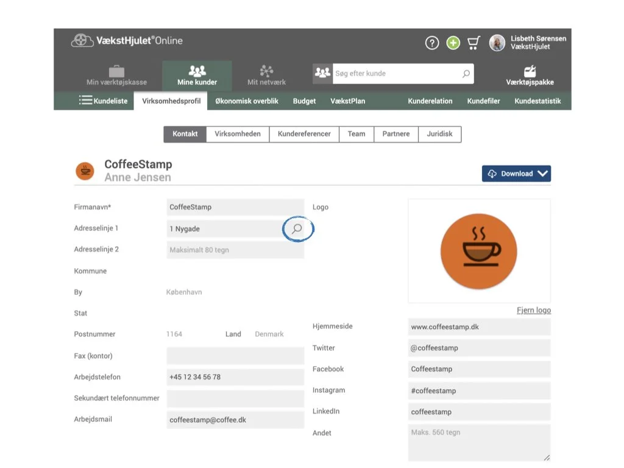Image resolution: width=624 pixels, height=468 pixels.
Task: Click the green plus add icon
Action: pos(453,43)
